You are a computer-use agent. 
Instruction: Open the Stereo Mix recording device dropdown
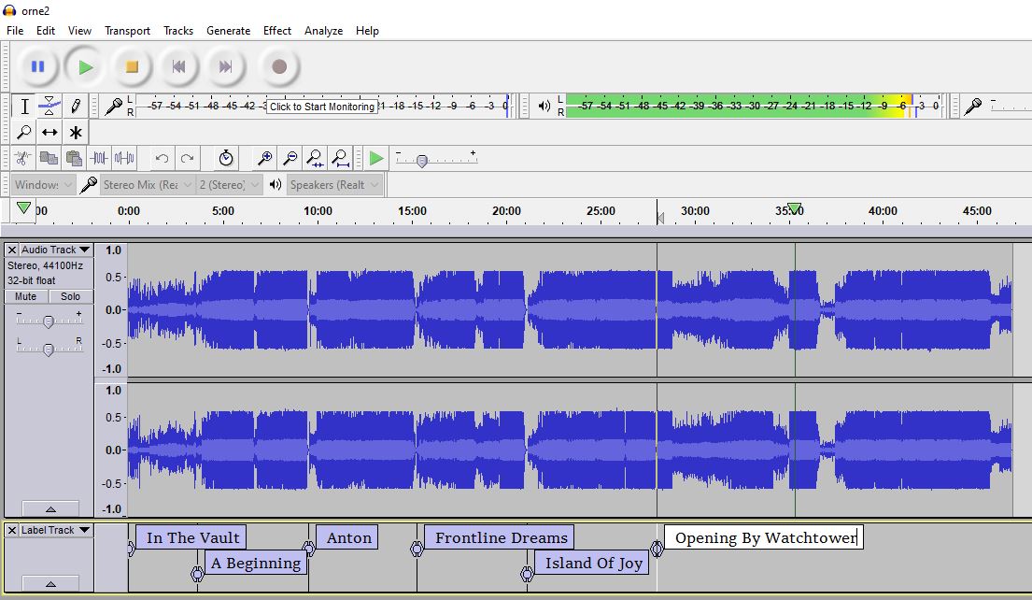[148, 185]
